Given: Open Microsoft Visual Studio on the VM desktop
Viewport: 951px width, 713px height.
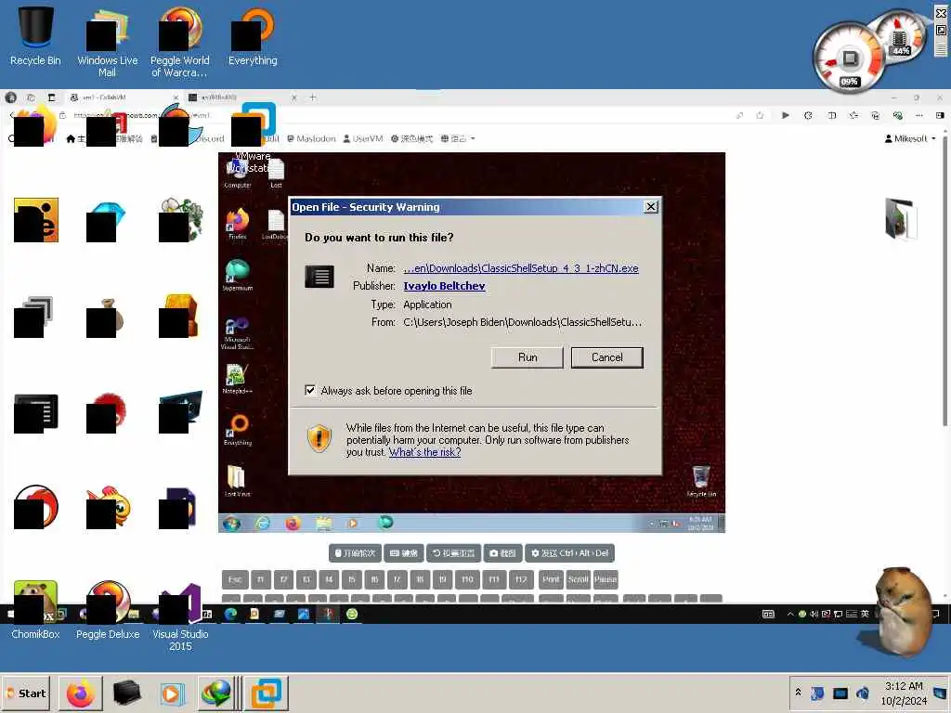Looking at the screenshot, I should tap(237, 333).
